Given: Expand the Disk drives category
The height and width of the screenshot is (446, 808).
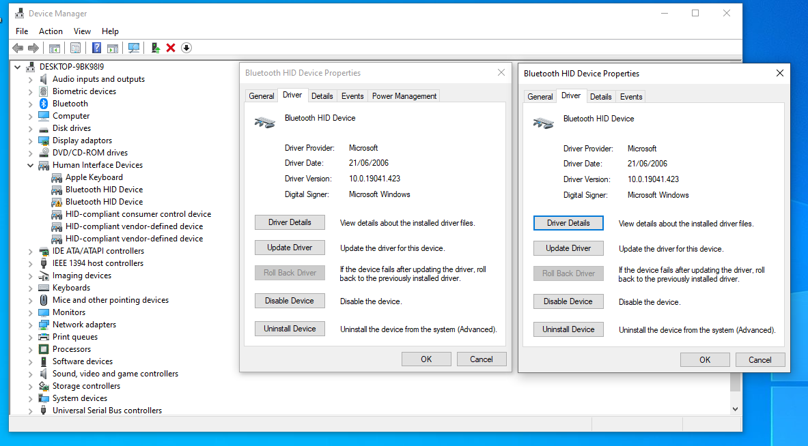Looking at the screenshot, I should (x=31, y=129).
